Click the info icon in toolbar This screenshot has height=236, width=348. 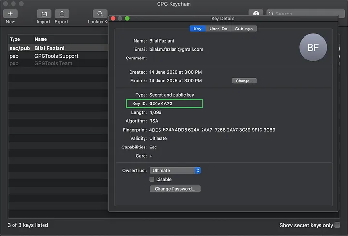256,14
